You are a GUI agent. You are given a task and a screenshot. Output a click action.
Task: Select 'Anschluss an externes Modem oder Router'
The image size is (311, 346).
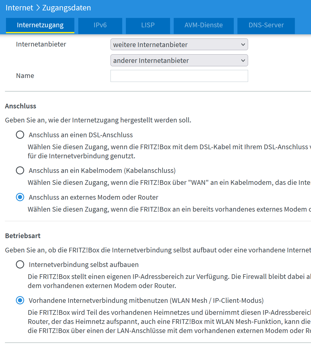[x=20, y=197]
